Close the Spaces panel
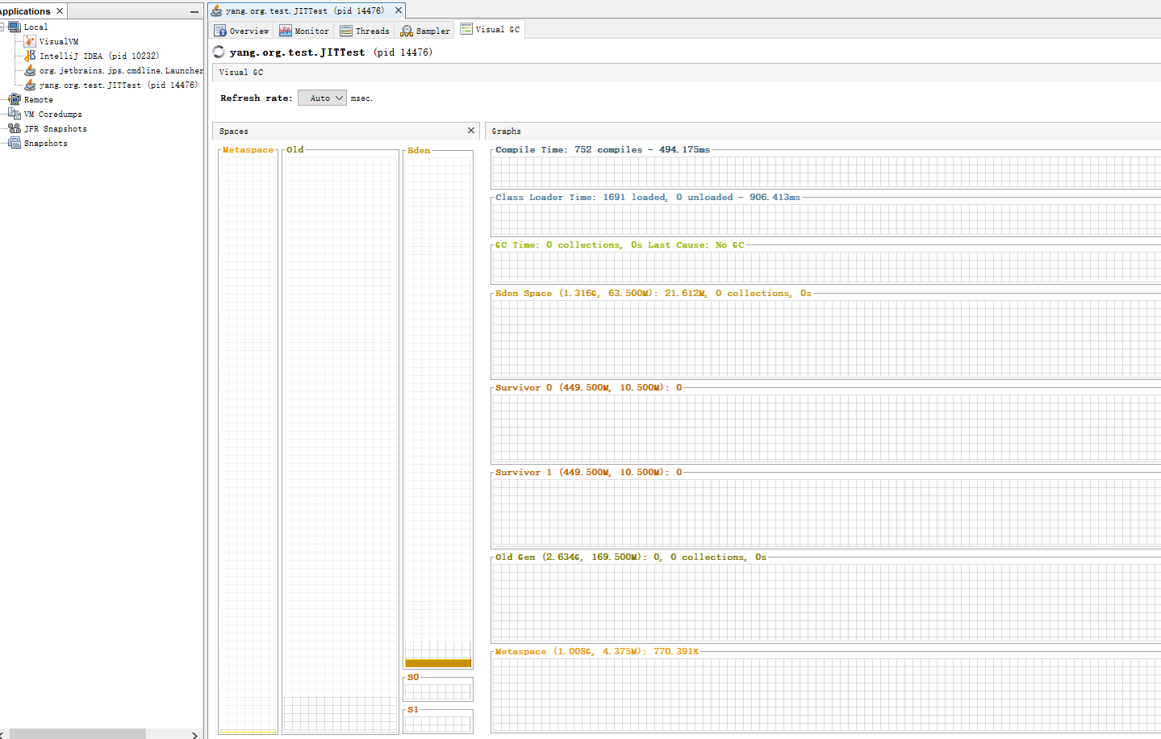This screenshot has width=1161, height=739. (x=471, y=130)
